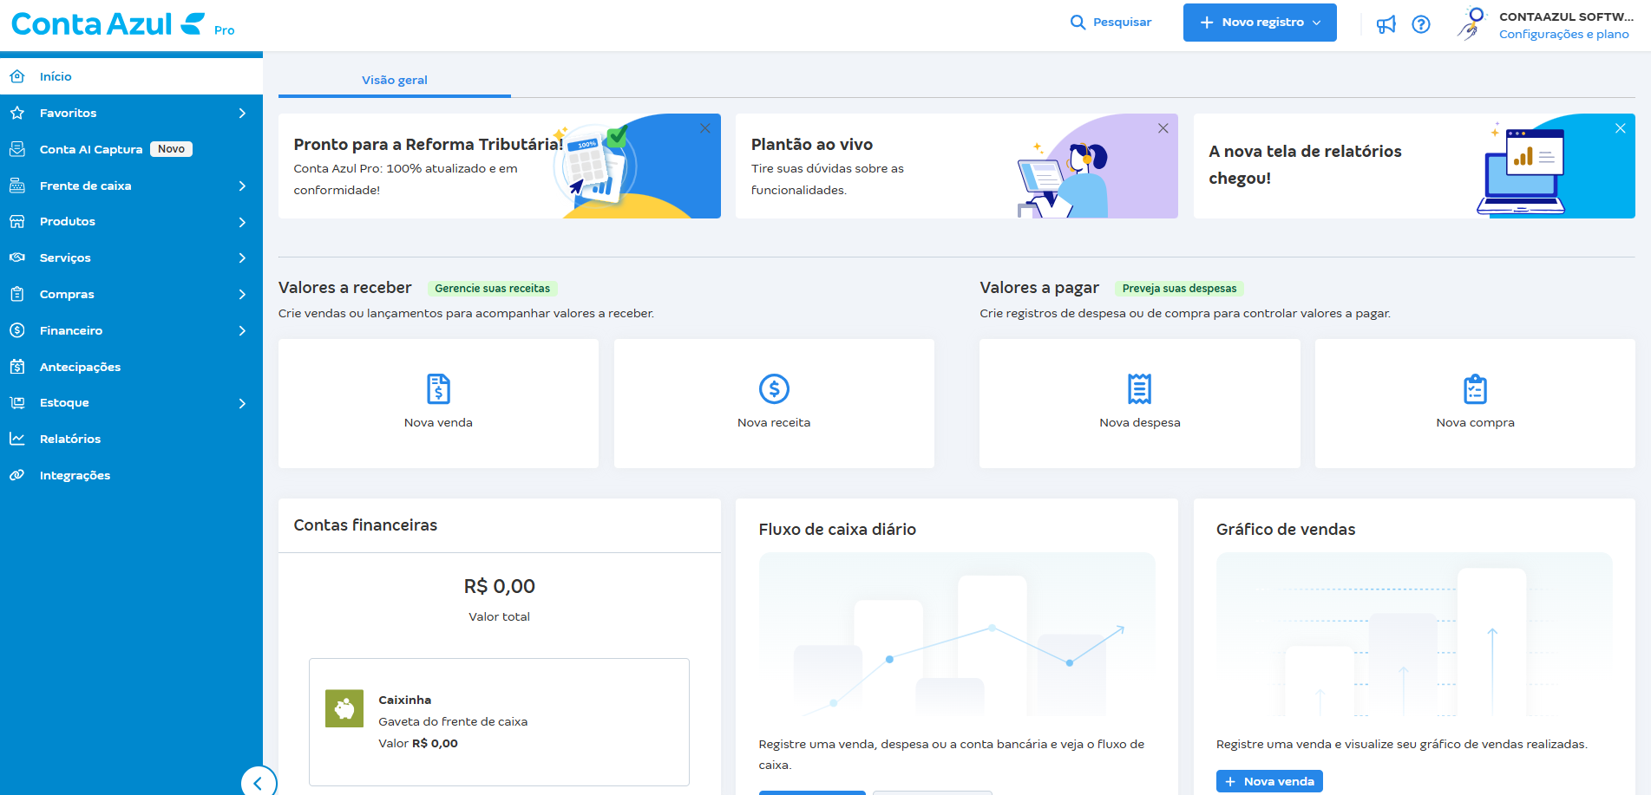Select Antecipações in the sidebar
Image resolution: width=1651 pixels, height=795 pixels.
[80, 367]
